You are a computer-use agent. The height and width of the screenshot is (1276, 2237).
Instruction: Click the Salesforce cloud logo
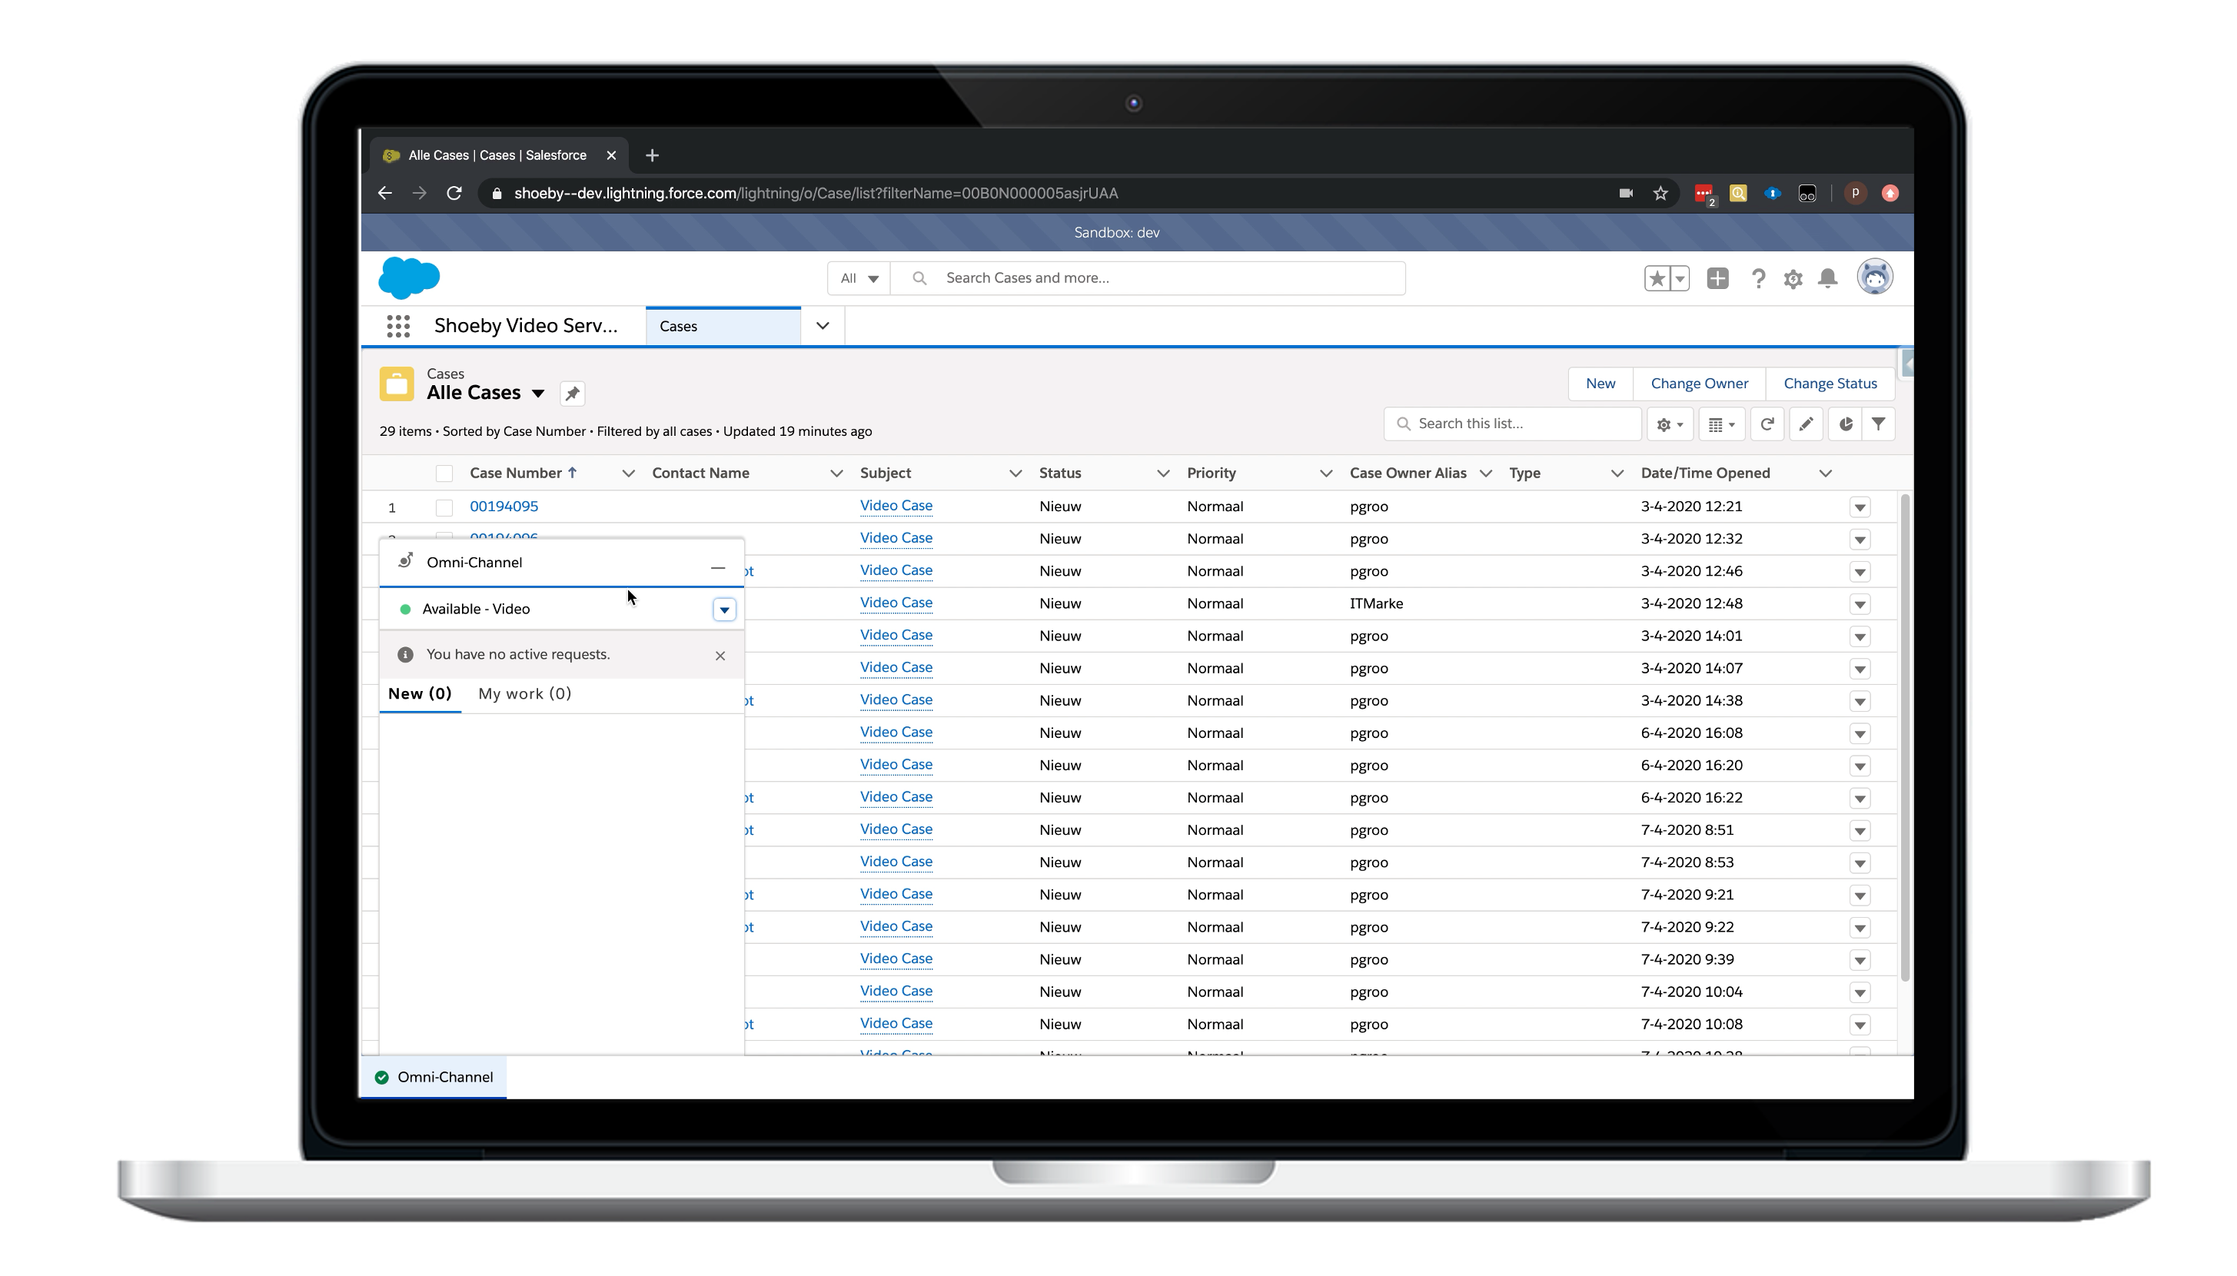pos(408,277)
